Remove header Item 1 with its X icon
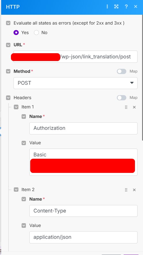The width and height of the screenshot is (143, 255). pyautogui.click(x=134, y=107)
